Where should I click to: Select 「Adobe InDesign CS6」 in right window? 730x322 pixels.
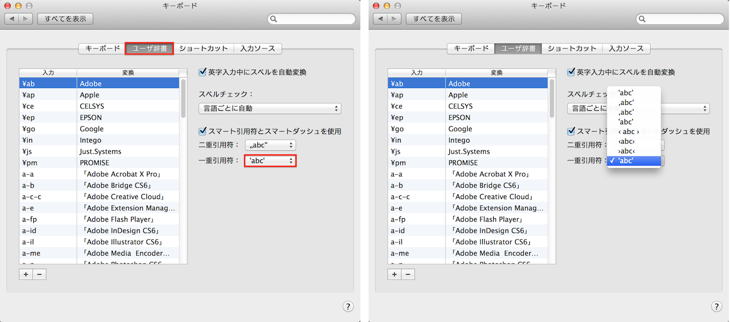(468, 230)
